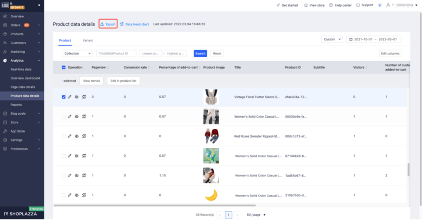The image size is (424, 220).
Task: Open the Collection filter dropdown
Action: (x=77, y=53)
